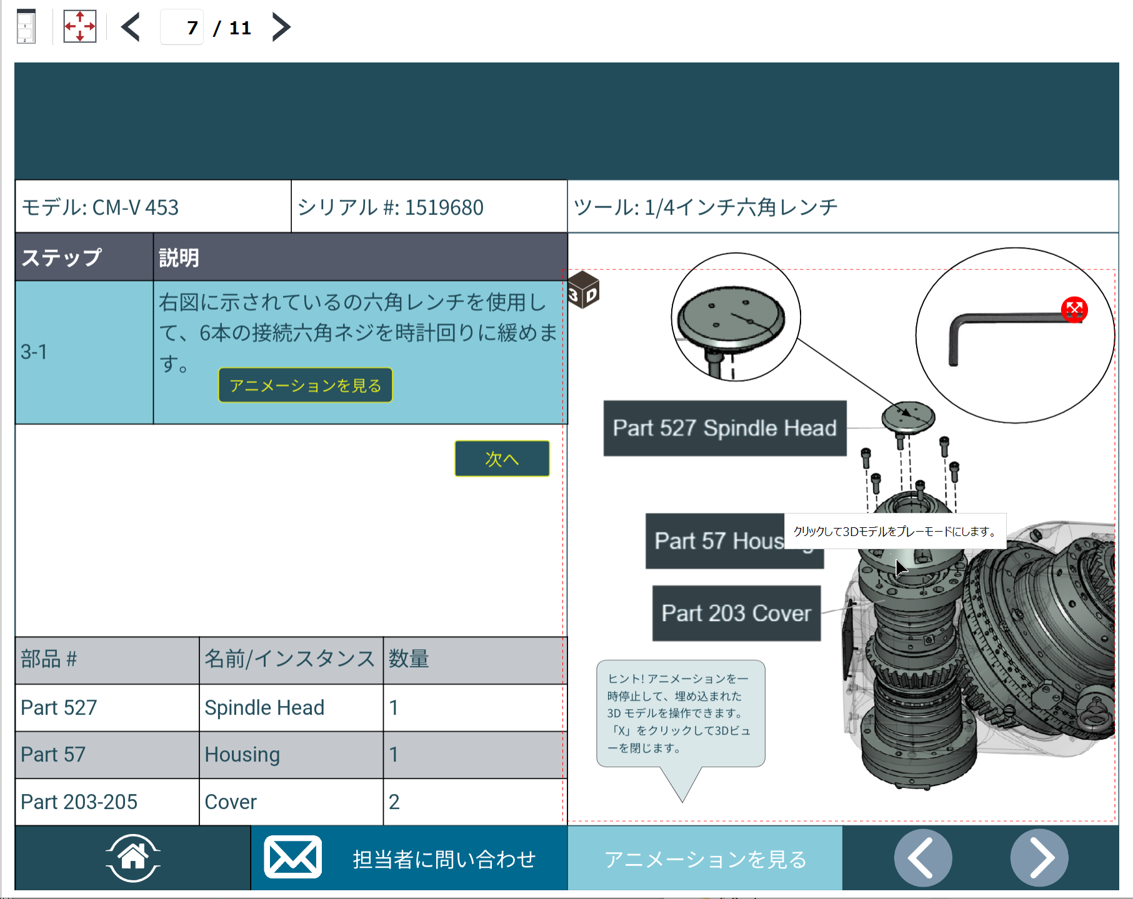This screenshot has width=1133, height=899.
Task: Select the Part 203-205 table cell
Action: (107, 802)
